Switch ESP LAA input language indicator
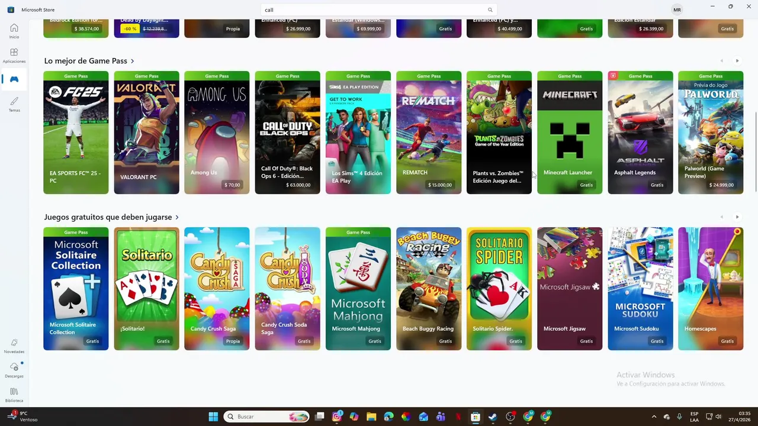 694,417
